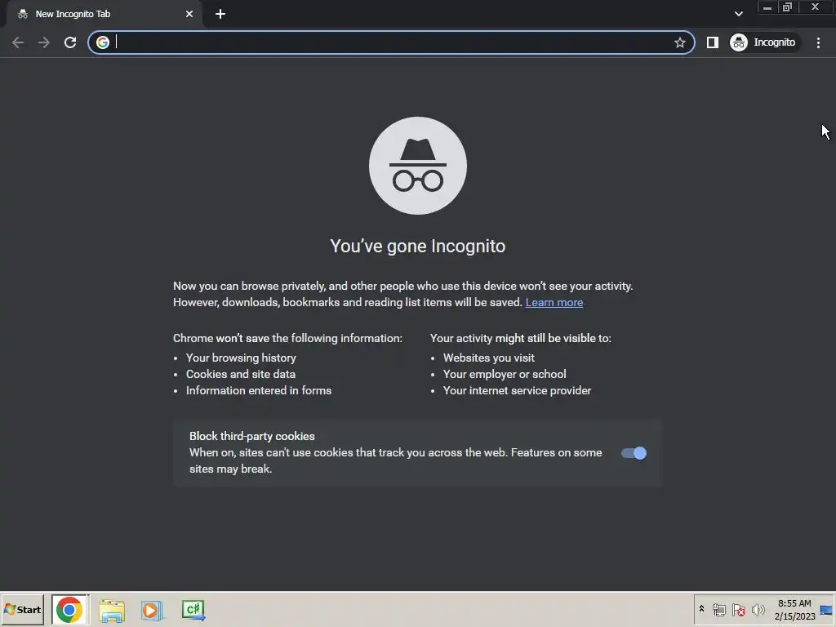Click the large Incognito hat logo
Image resolution: width=836 pixels, height=627 pixels.
pyautogui.click(x=418, y=166)
